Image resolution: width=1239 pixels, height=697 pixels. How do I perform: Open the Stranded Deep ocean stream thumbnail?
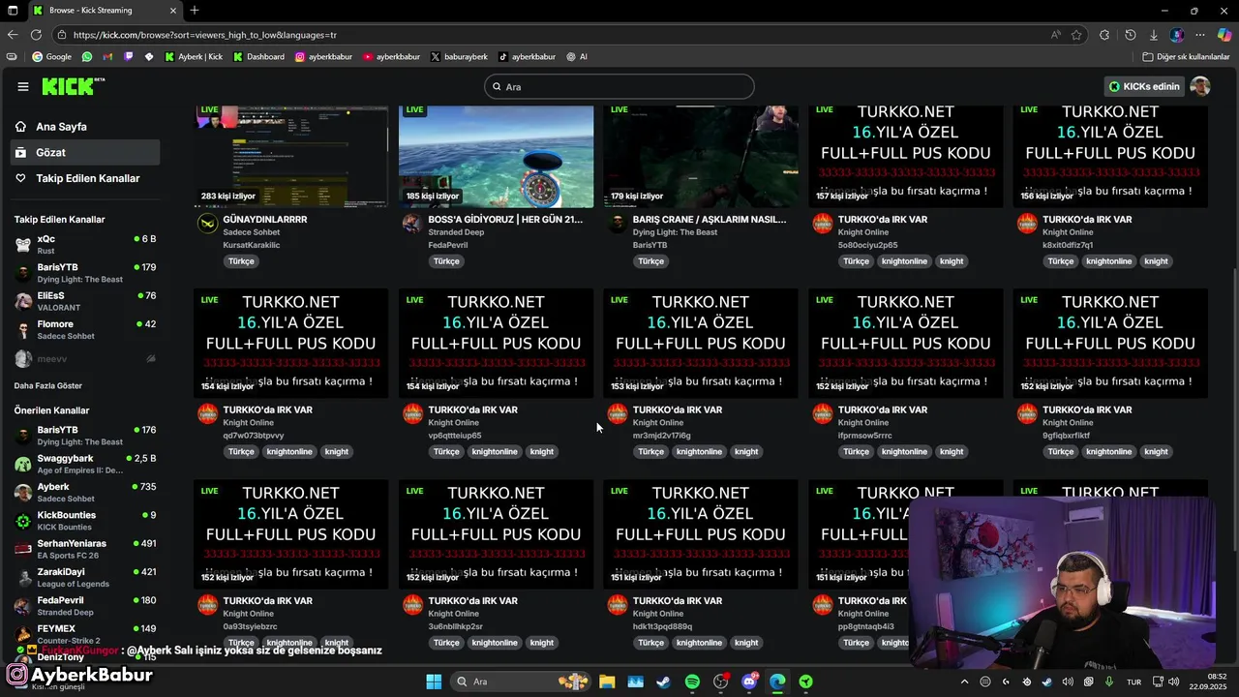pyautogui.click(x=497, y=155)
